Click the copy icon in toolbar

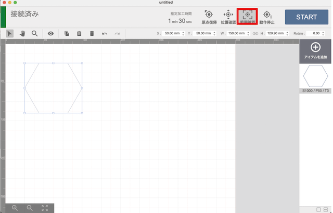coord(67,33)
